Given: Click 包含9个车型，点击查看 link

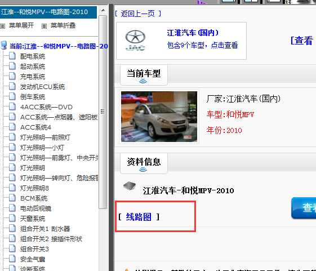Looking at the screenshot, I should pyautogui.click(x=202, y=45).
